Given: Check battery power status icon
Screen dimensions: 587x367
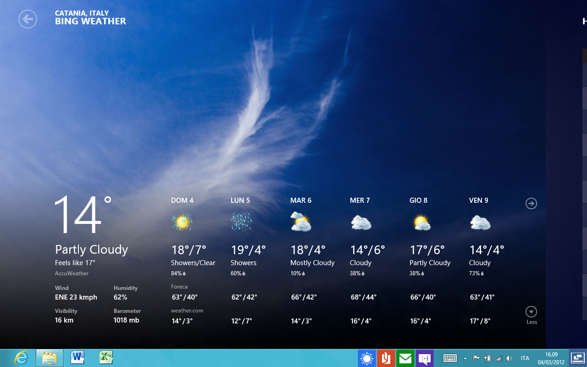Looking at the screenshot, I should tap(487, 358).
